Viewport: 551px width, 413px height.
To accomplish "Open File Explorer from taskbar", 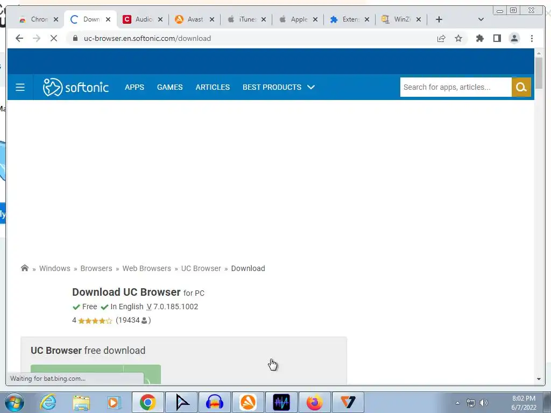I will [81, 402].
